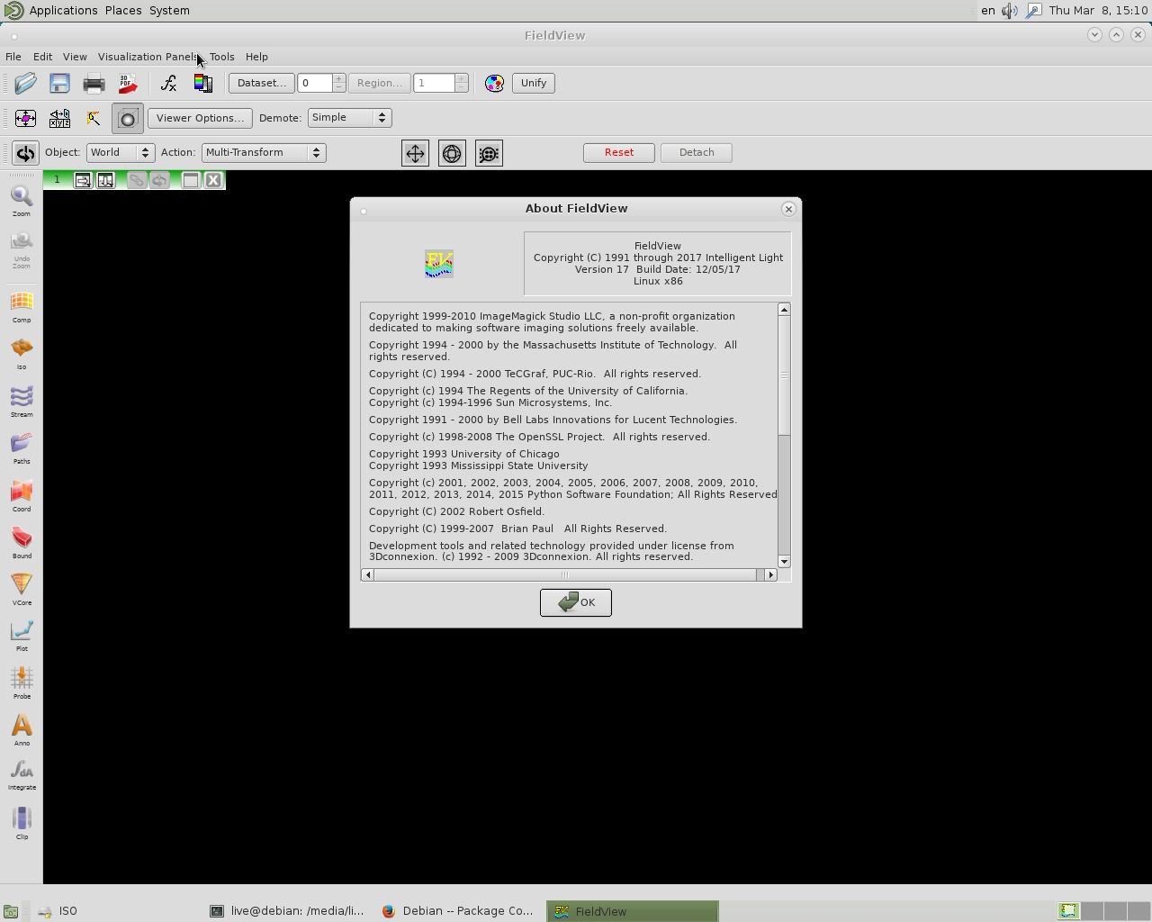This screenshot has width=1152, height=922.
Task: Click the Unify button
Action: (x=534, y=83)
